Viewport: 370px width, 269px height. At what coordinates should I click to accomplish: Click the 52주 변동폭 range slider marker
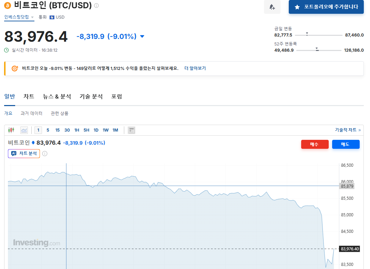click(317, 50)
